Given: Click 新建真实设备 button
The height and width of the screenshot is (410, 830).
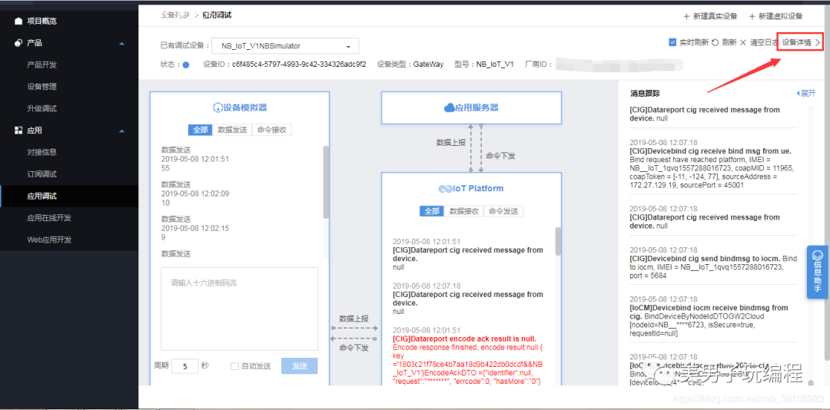Looking at the screenshot, I should 710,16.
